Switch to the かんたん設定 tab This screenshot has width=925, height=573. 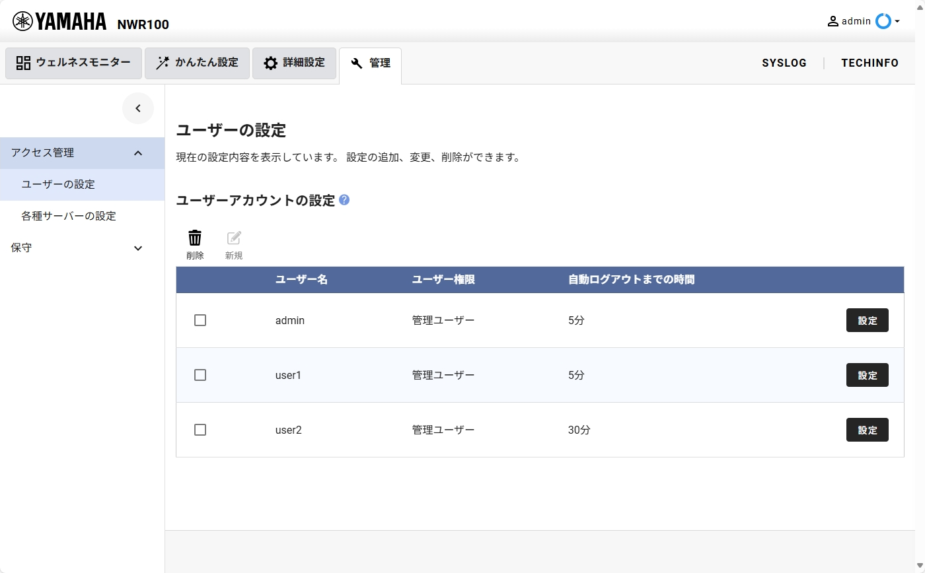click(x=197, y=63)
